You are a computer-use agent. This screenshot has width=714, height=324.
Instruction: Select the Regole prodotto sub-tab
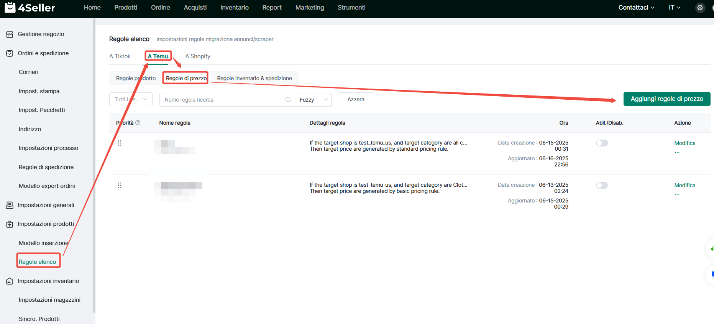tap(136, 78)
